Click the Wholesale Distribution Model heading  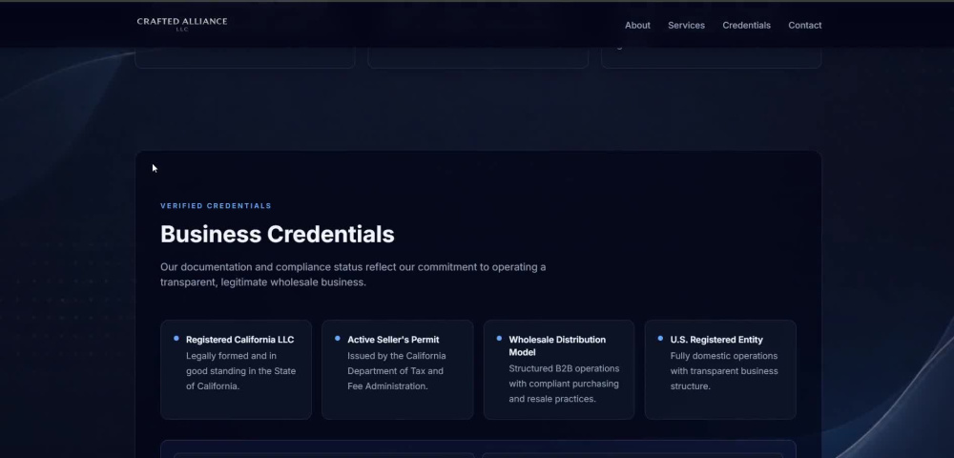(557, 345)
